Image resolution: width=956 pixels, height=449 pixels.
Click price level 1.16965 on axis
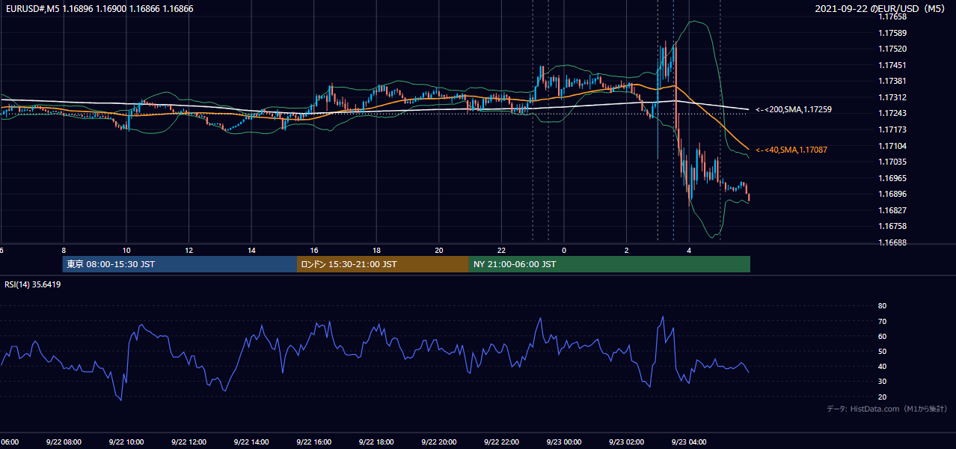click(892, 178)
